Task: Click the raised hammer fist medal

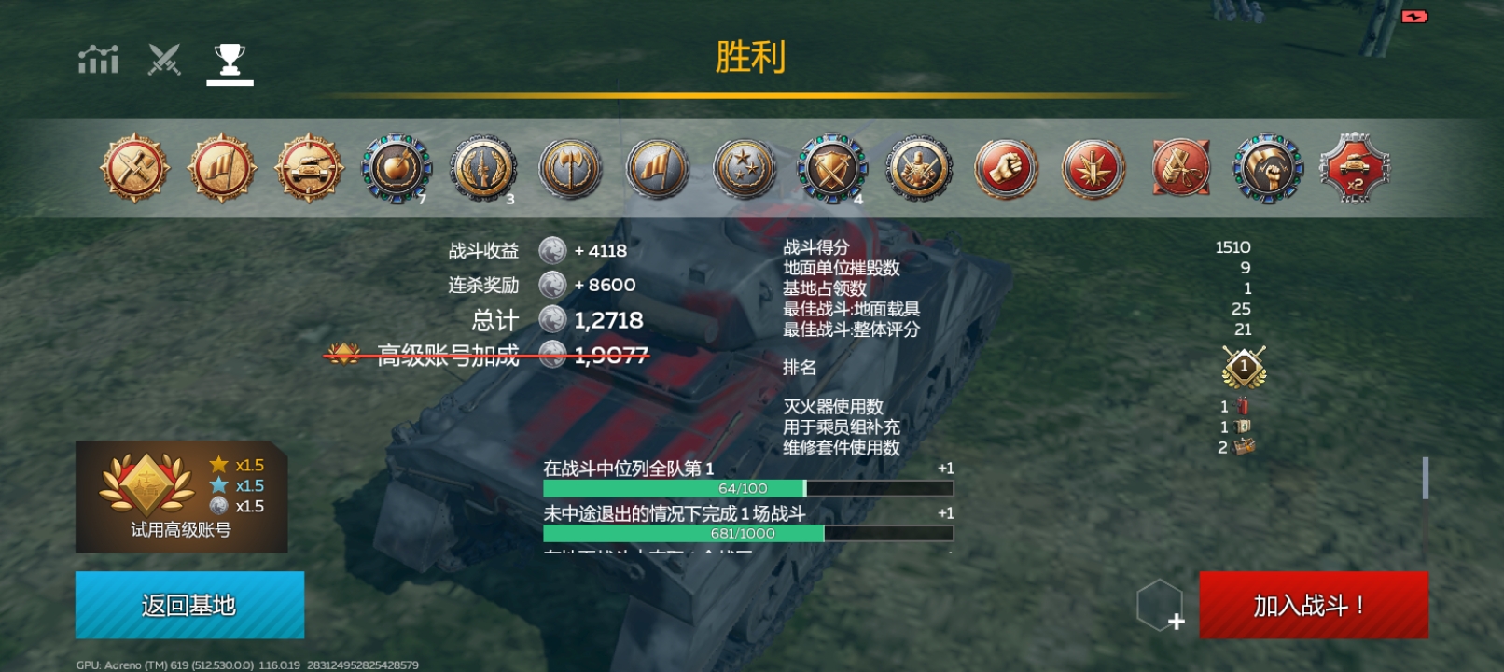Action: click(x=1267, y=169)
